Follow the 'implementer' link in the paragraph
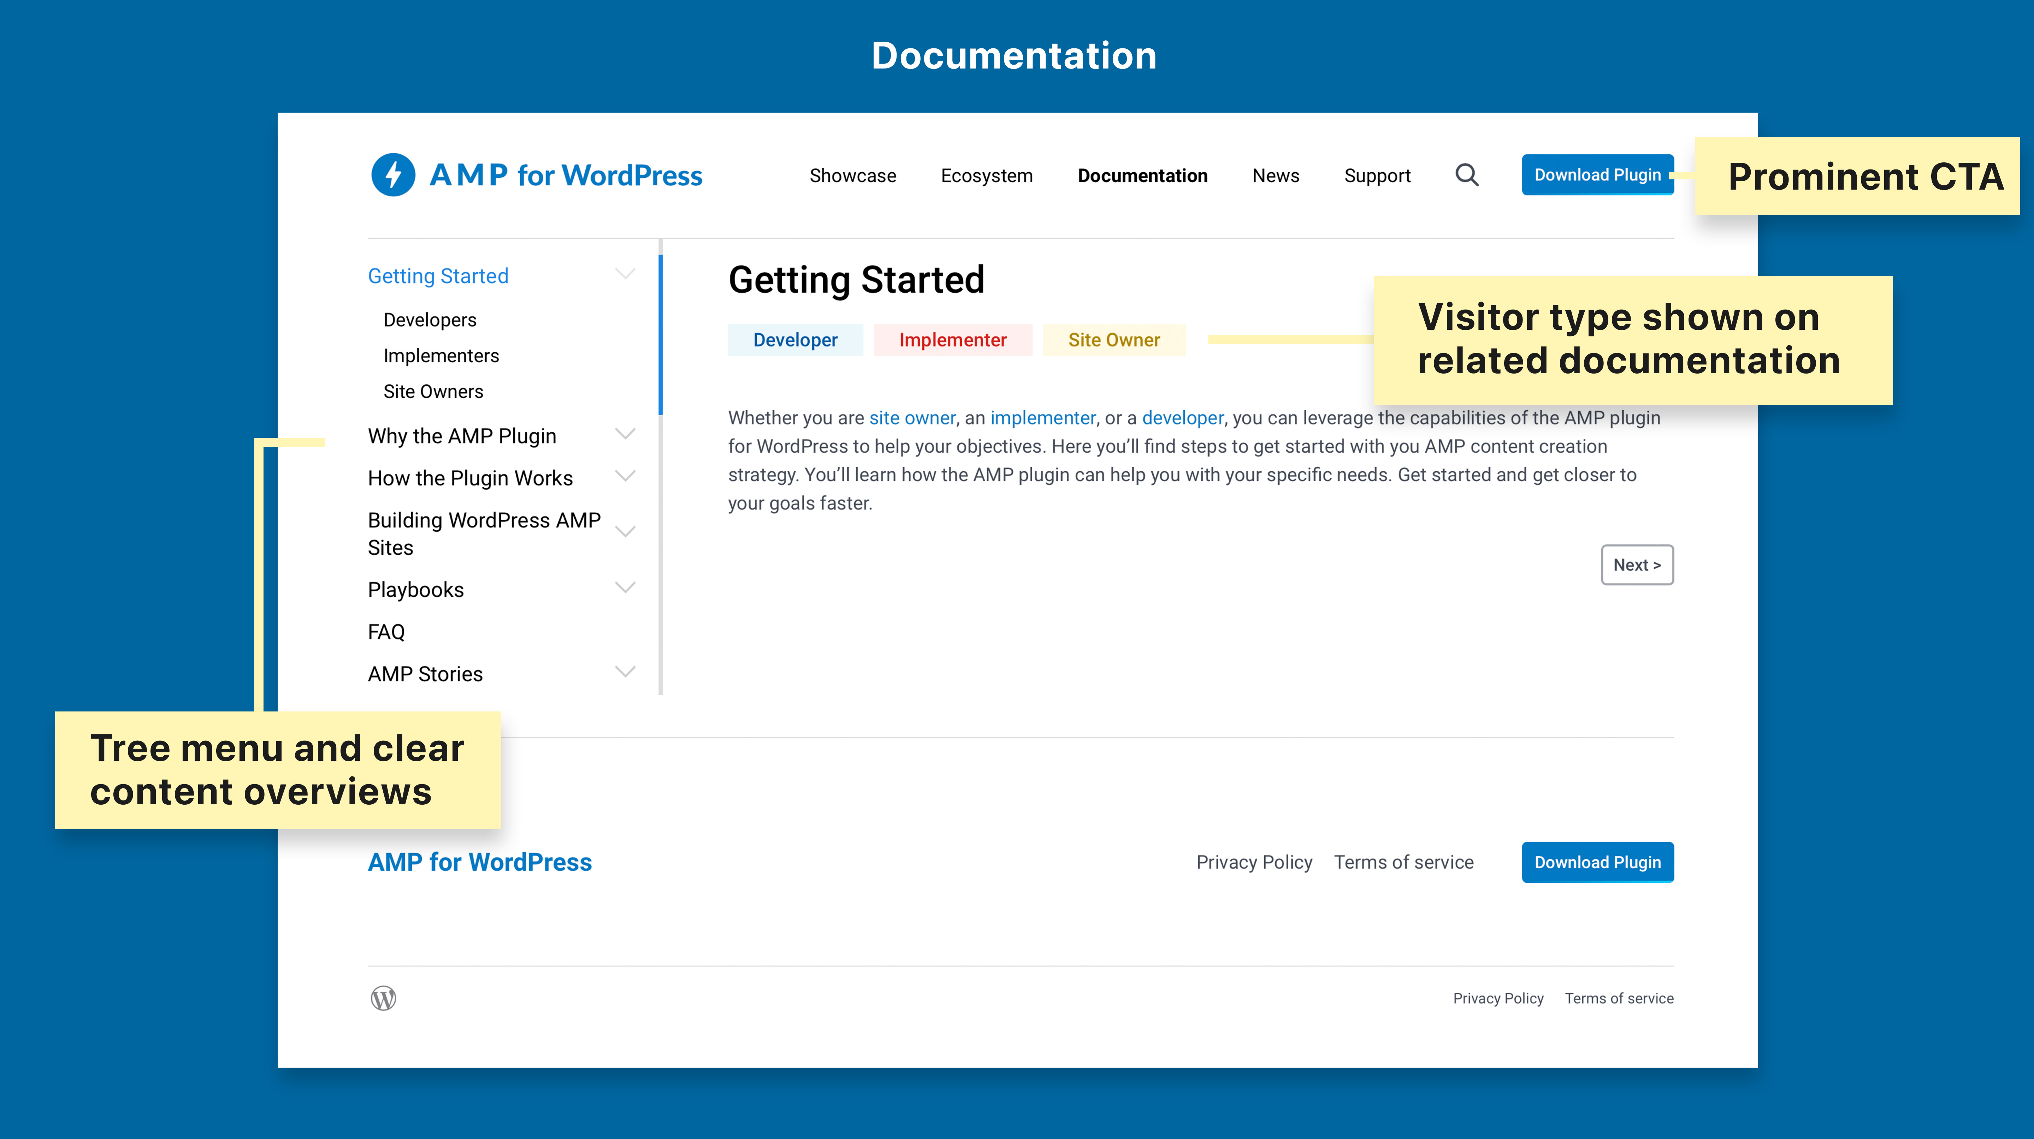2034x1139 pixels. tap(1042, 418)
